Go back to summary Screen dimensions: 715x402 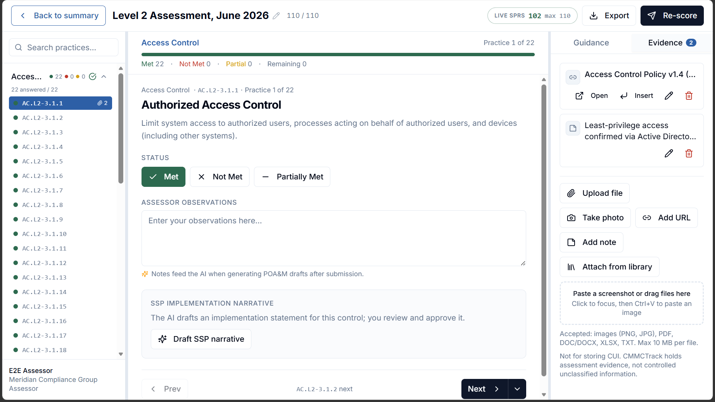(x=58, y=16)
